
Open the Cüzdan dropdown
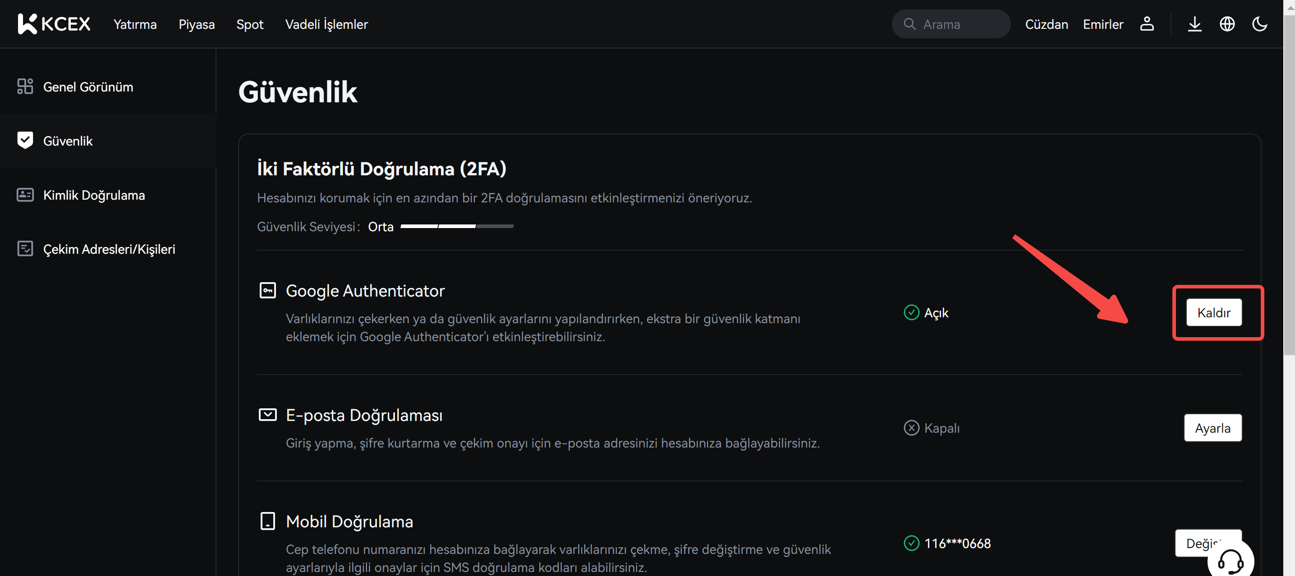tap(1046, 24)
